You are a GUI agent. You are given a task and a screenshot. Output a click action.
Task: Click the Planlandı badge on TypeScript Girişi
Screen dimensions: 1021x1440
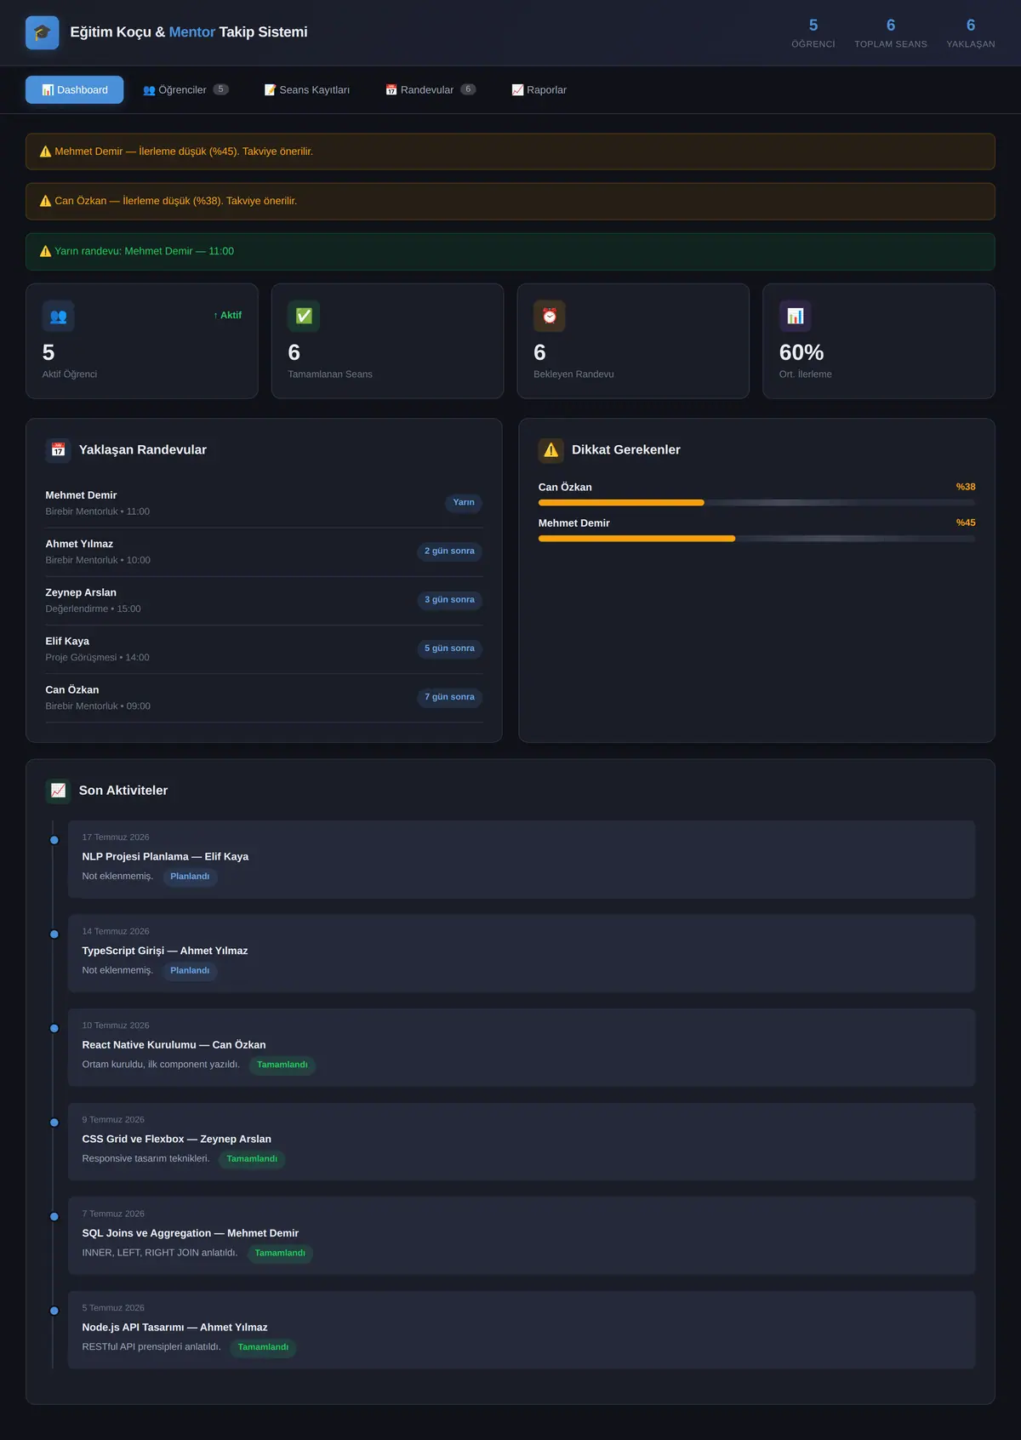coord(190,971)
